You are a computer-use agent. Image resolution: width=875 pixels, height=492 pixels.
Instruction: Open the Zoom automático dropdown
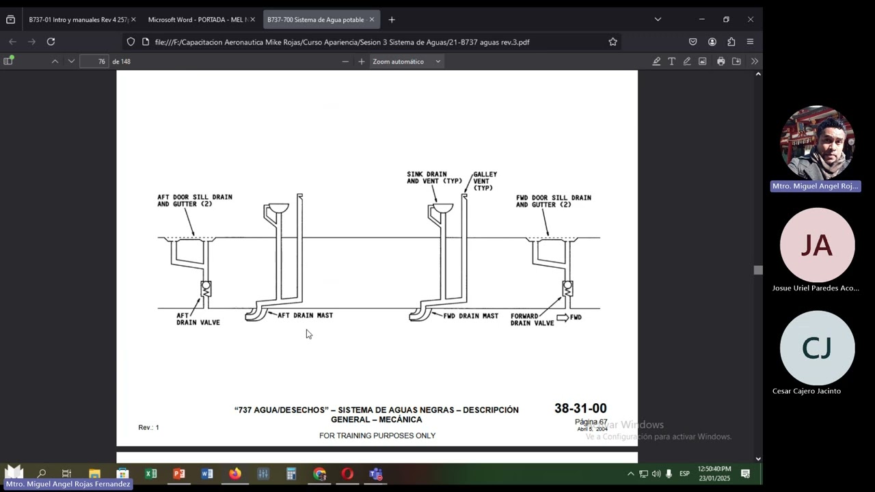tap(407, 61)
